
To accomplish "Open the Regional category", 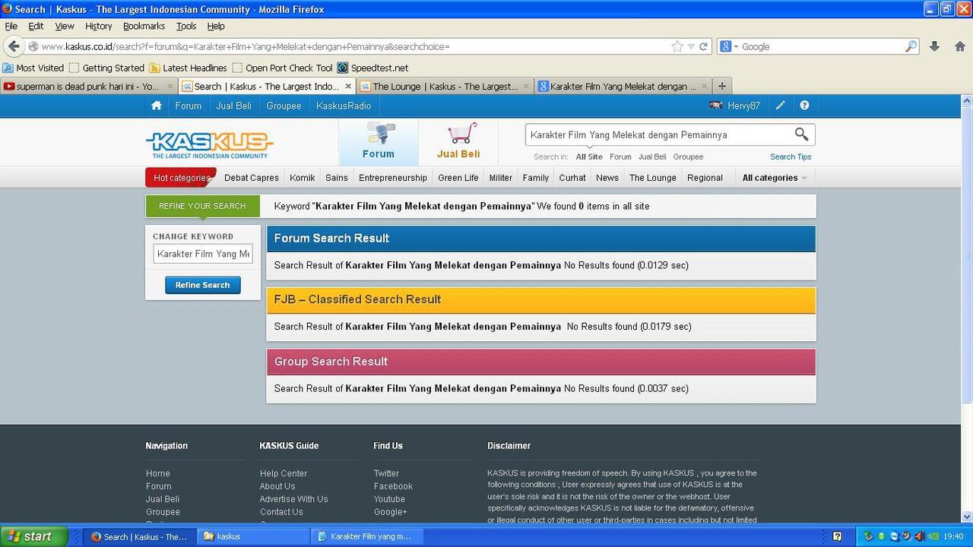I will 705,178.
